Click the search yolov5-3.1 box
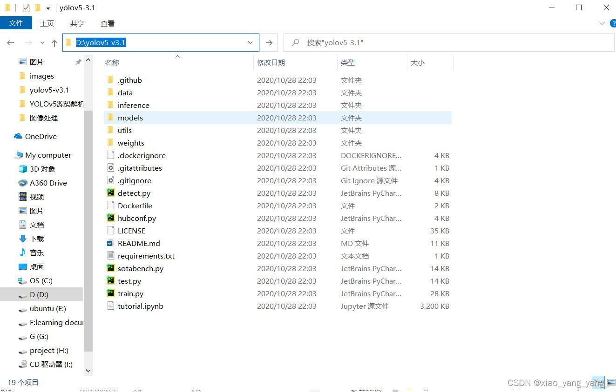Screen dimensions: 616x392 pyautogui.click(x=449, y=43)
